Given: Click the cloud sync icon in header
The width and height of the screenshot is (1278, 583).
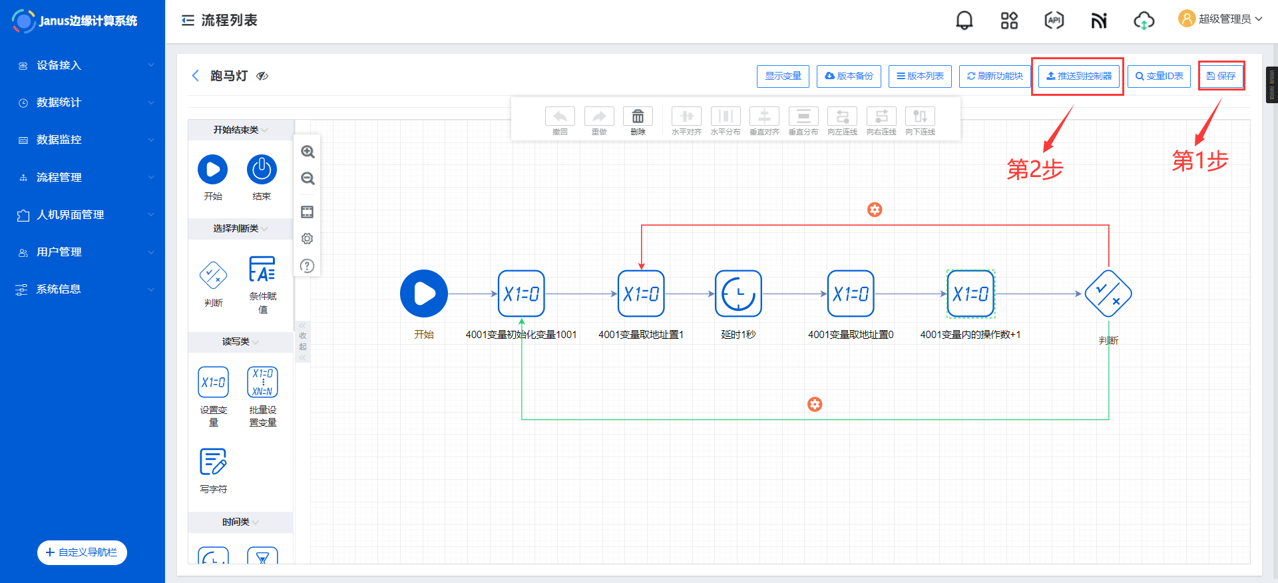Looking at the screenshot, I should [1144, 21].
